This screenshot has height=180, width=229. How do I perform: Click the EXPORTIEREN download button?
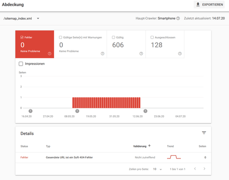pyautogui.click(x=209, y=5)
